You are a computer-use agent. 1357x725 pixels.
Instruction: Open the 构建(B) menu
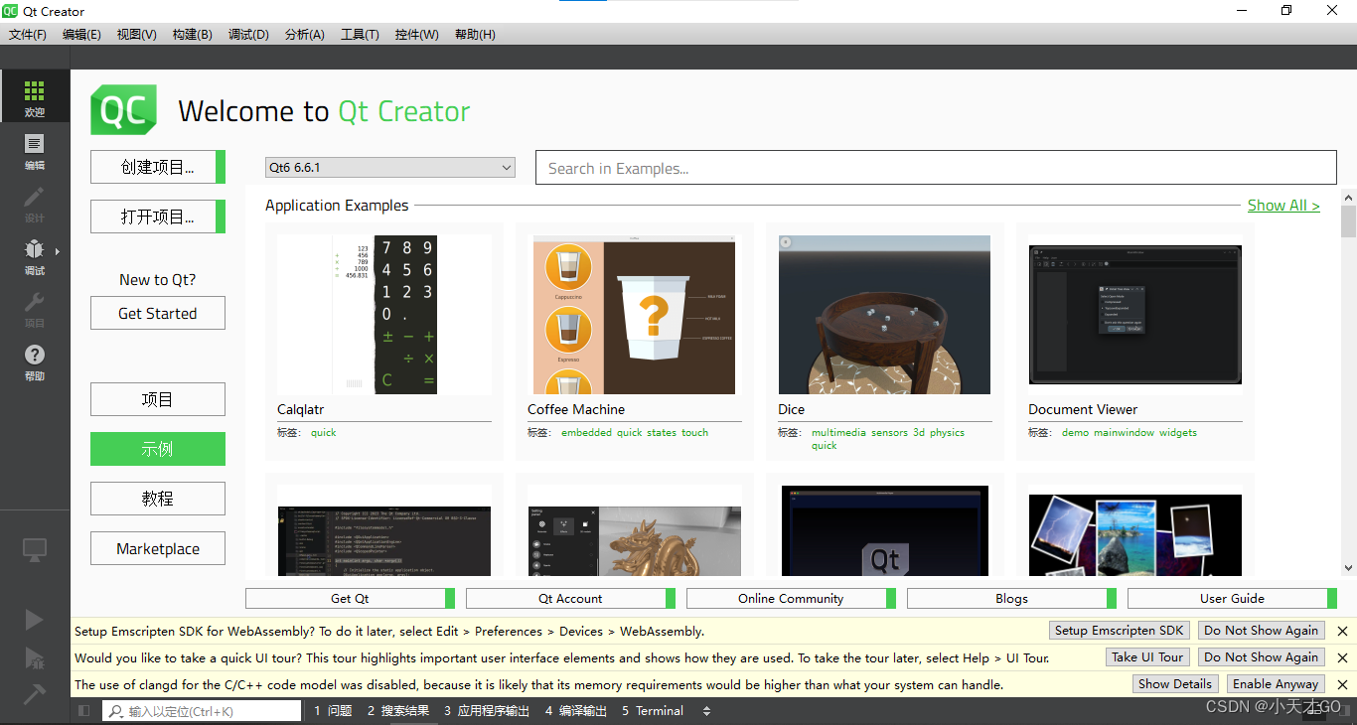tap(193, 35)
